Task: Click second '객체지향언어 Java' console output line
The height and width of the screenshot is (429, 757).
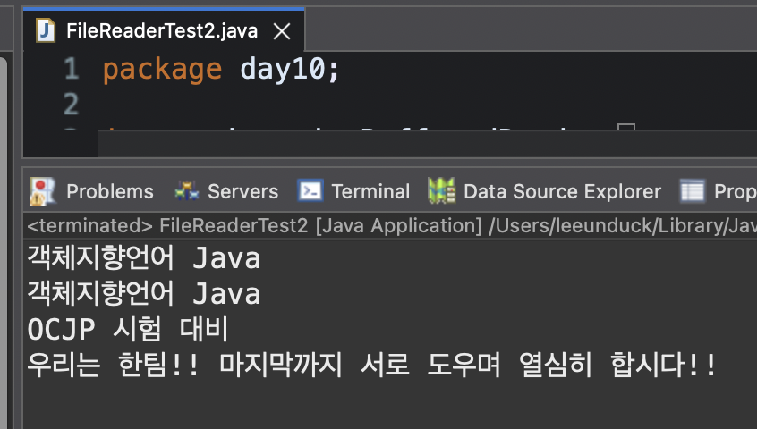Action: click(x=144, y=293)
